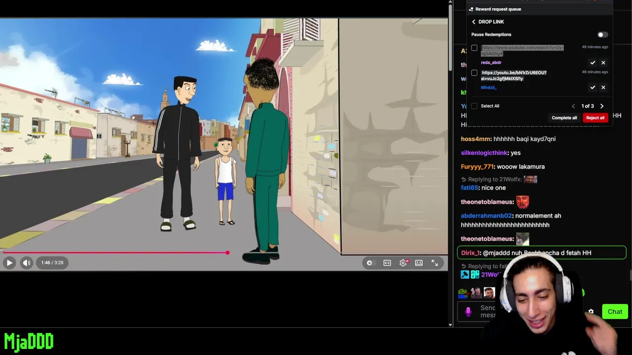This screenshot has width=632, height=355.
Task: Open chat settings gear near the Chat button
Action: tap(591, 312)
